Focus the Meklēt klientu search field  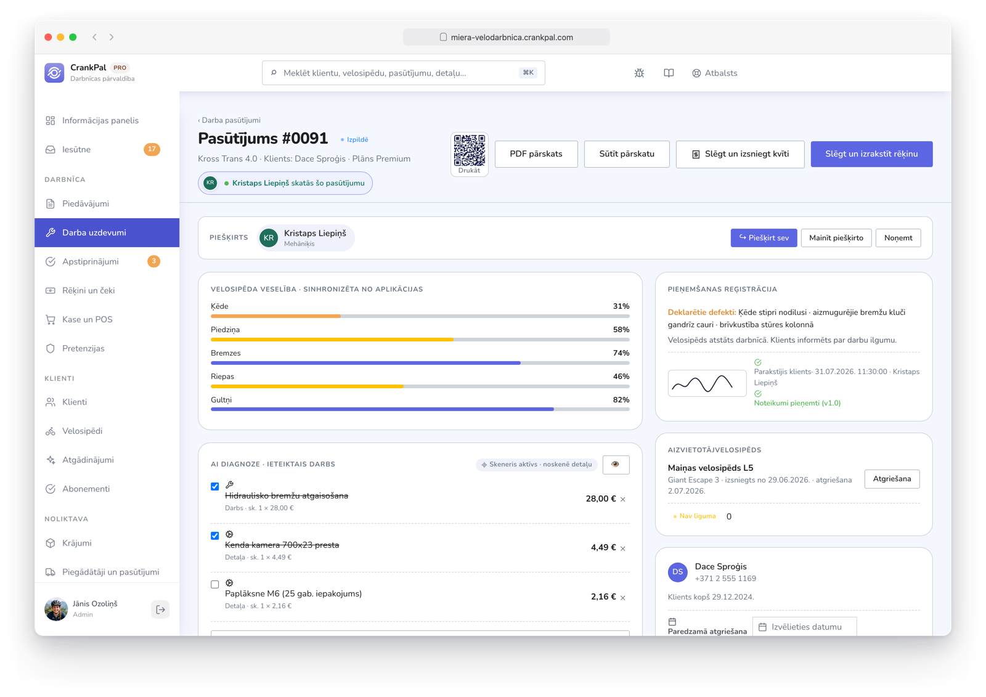403,73
